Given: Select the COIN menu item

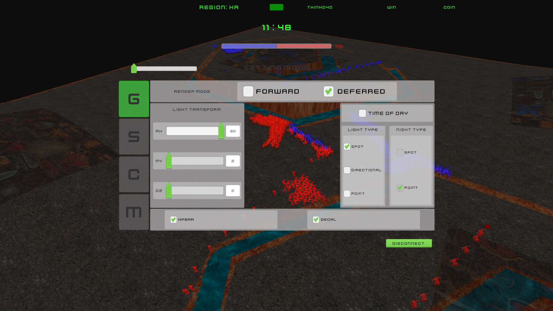Looking at the screenshot, I should [x=449, y=7].
